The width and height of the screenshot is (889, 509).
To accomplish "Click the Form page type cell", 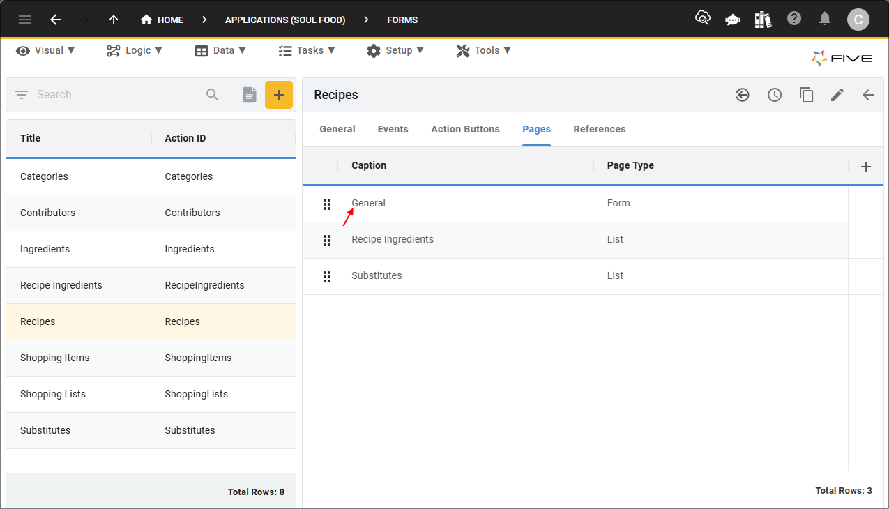I will 618,203.
